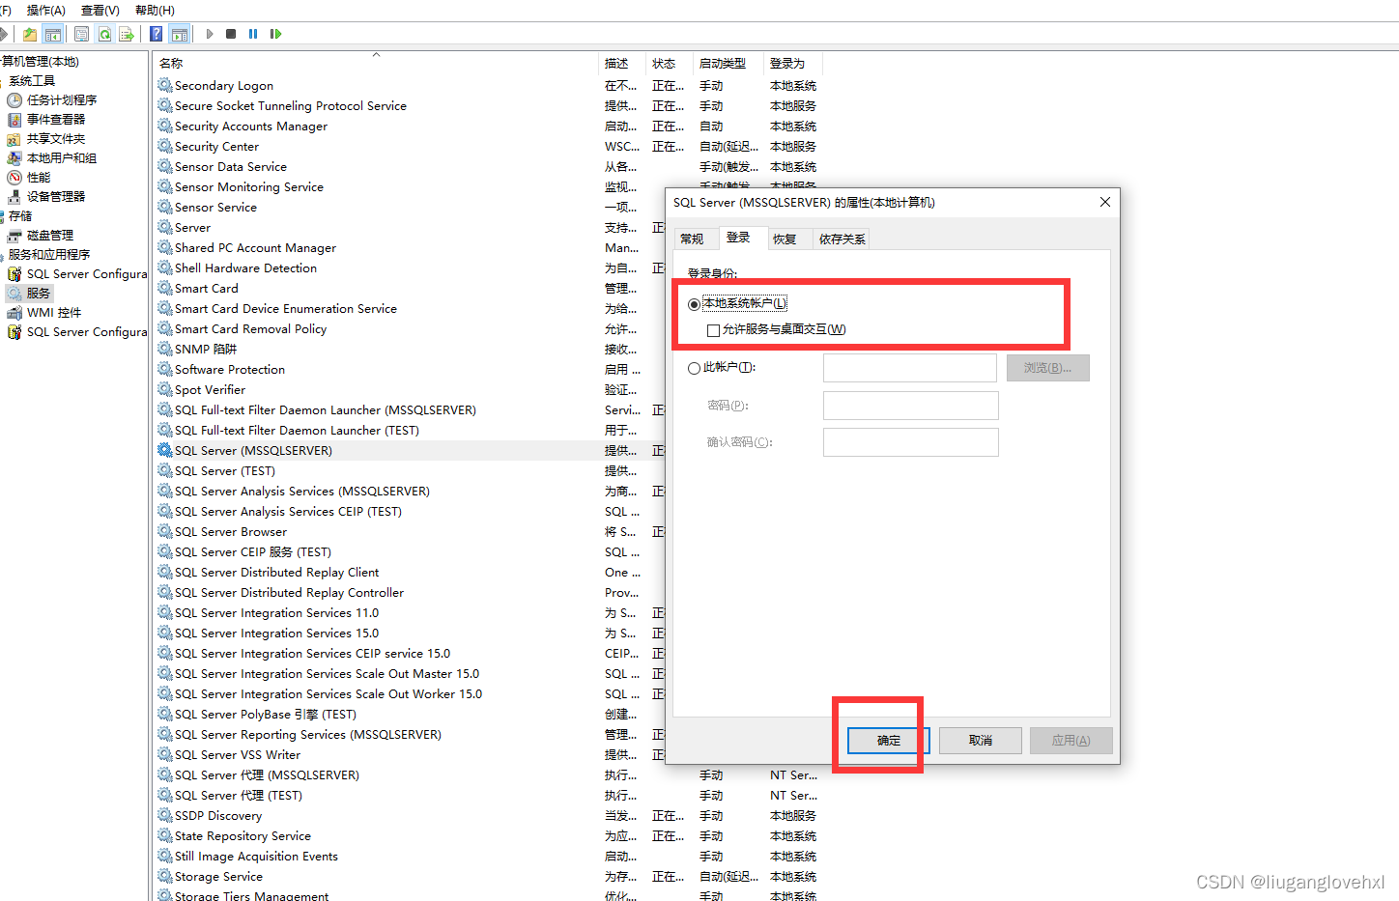Select the 服务 gear icon in tree

pyautogui.click(x=14, y=294)
